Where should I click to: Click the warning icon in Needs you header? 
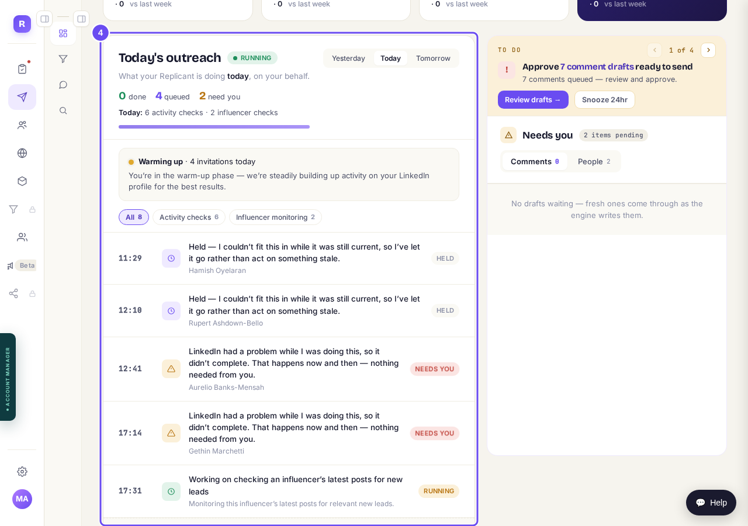(x=508, y=135)
